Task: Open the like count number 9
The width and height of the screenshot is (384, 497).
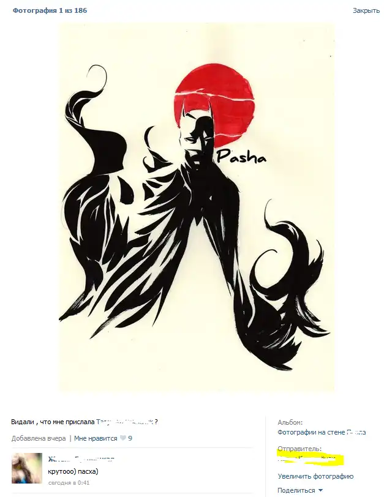Action: coord(130,438)
